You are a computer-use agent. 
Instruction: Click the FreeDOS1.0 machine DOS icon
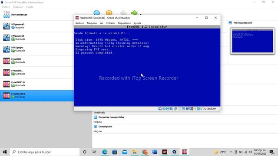click(7, 84)
